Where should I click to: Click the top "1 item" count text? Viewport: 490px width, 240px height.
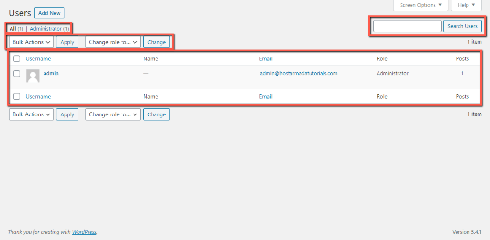click(x=474, y=42)
